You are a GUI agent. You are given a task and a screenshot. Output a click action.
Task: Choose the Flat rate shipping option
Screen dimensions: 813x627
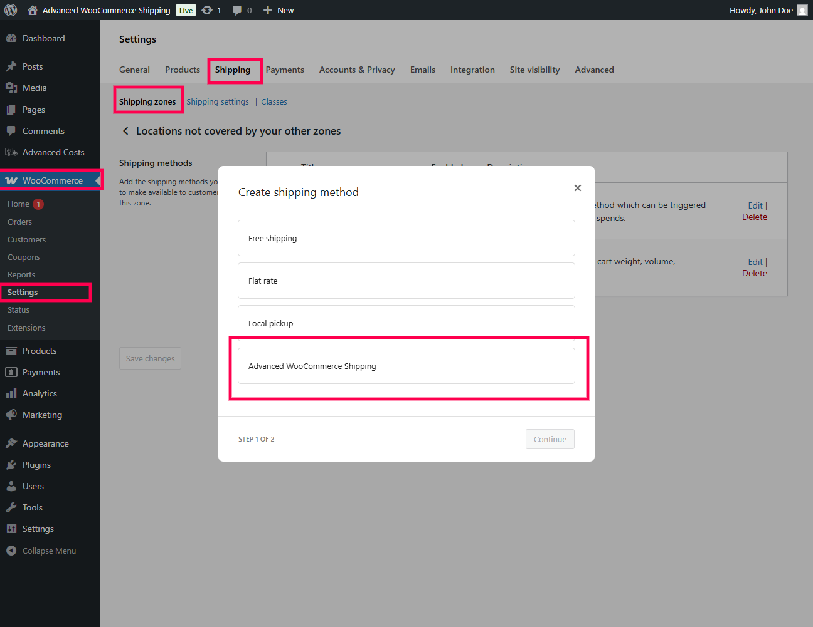tap(406, 281)
